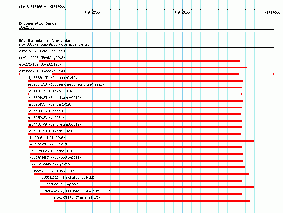Click esv2657138 1000GenomesConsortiumPhase1 label

[66, 84]
